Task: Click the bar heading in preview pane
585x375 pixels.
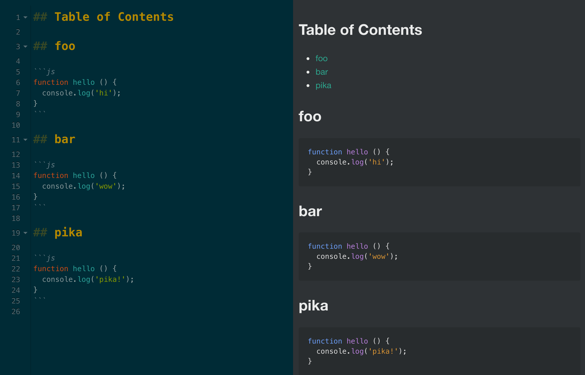Action: point(310,211)
